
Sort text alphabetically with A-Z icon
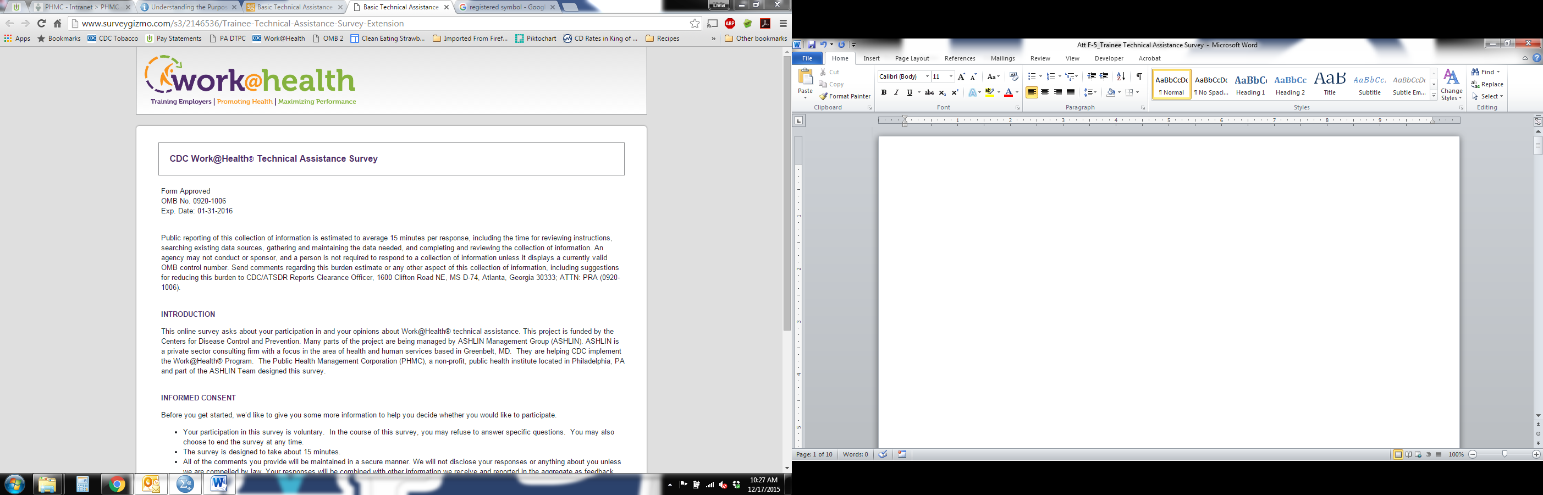pos(1121,76)
